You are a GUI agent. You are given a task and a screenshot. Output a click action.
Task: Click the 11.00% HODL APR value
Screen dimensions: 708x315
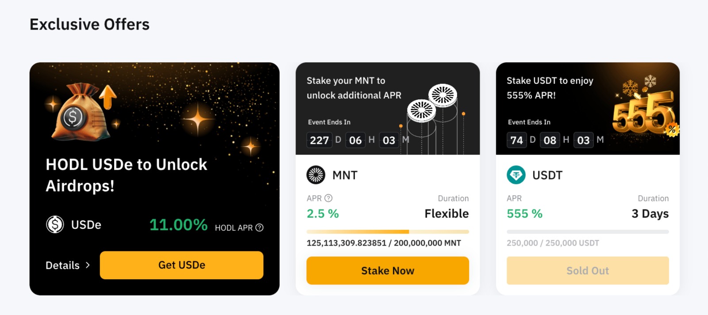(178, 225)
